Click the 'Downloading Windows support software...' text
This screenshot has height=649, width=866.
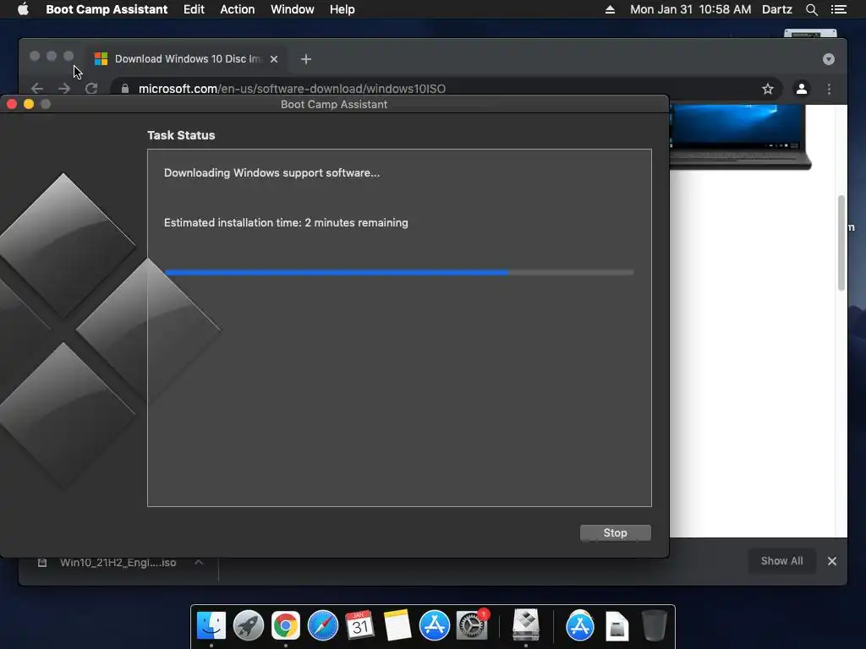click(x=271, y=172)
